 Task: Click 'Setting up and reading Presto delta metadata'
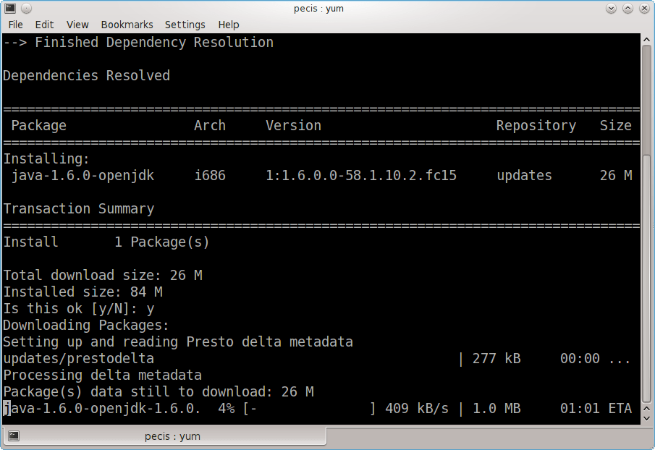[x=178, y=342]
